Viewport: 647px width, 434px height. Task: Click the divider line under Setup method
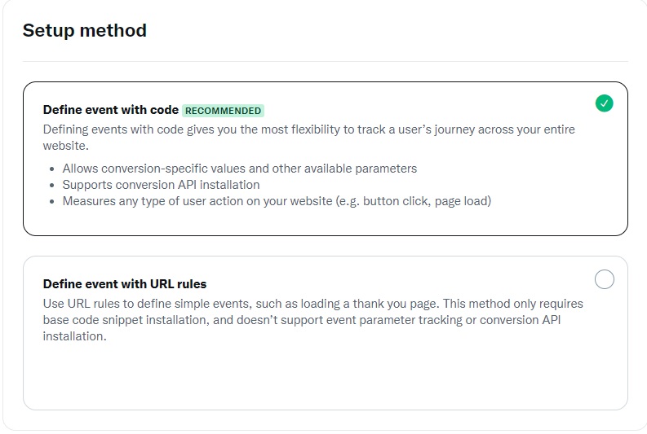[x=326, y=62]
